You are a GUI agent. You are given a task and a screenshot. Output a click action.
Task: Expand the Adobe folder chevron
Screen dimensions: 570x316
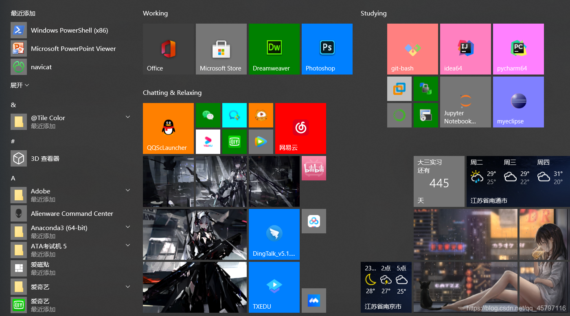pyautogui.click(x=128, y=191)
